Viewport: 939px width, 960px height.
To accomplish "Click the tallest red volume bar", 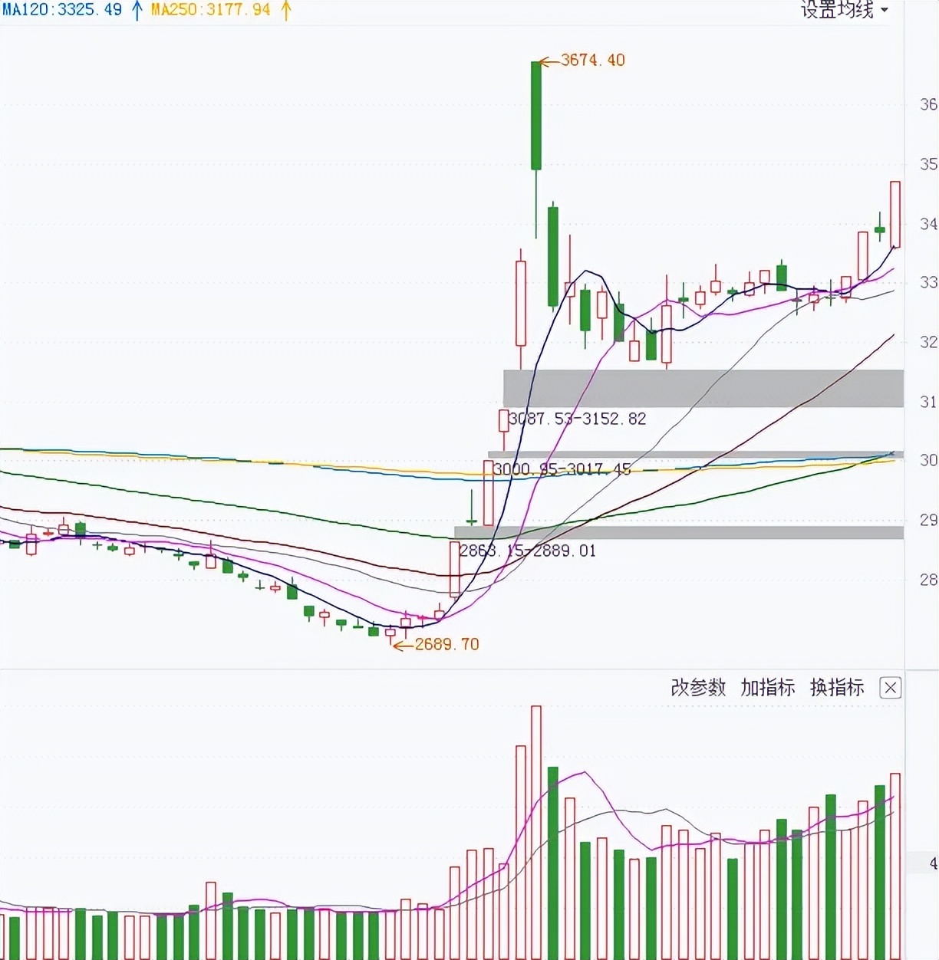I will point(536,832).
